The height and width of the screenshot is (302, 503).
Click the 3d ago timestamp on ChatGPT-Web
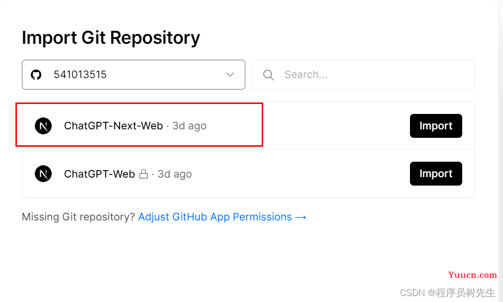pyautogui.click(x=175, y=174)
